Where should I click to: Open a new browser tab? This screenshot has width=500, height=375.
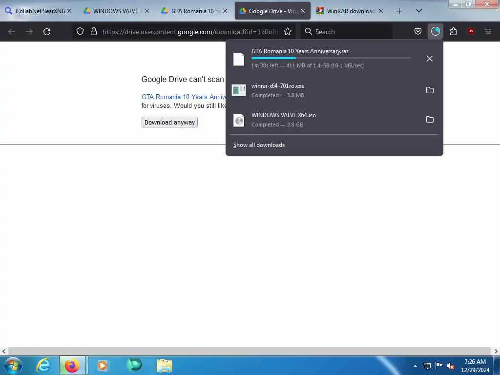[399, 11]
